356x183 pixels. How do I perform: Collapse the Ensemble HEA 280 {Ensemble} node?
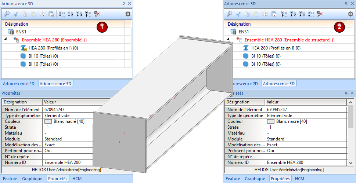6,39
